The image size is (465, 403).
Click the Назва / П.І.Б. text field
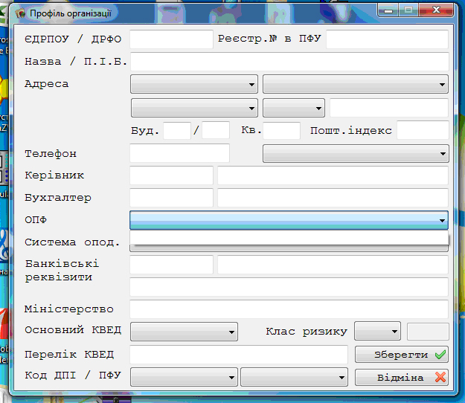(x=289, y=61)
